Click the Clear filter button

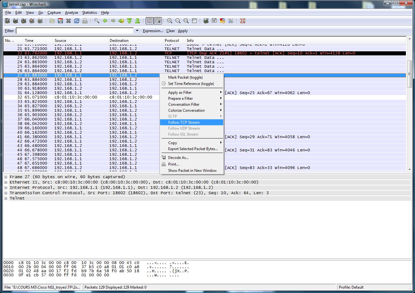pos(170,31)
